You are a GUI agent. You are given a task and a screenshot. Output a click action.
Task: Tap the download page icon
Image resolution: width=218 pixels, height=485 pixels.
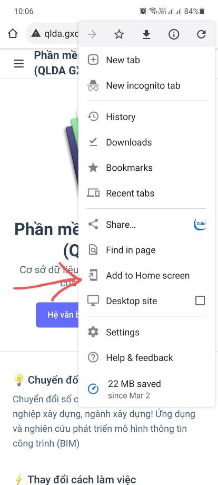click(146, 34)
